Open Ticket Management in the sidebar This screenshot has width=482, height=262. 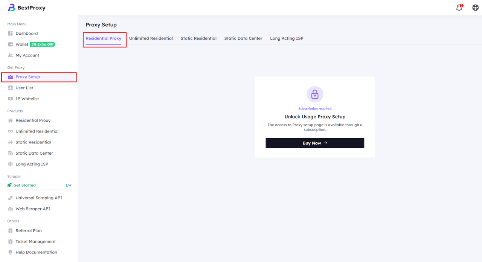tap(35, 242)
